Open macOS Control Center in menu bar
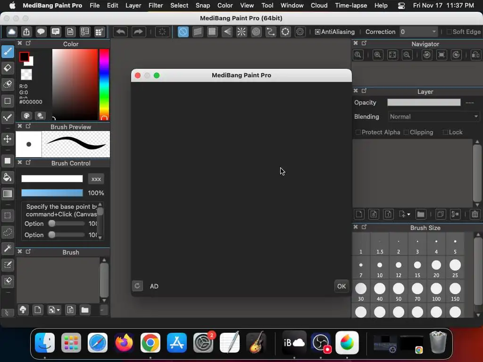This screenshot has height=362, width=483. coord(401,6)
